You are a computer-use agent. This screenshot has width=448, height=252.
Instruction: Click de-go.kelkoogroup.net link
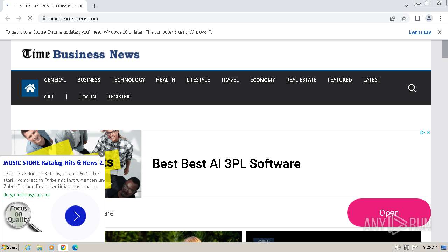[27, 195]
